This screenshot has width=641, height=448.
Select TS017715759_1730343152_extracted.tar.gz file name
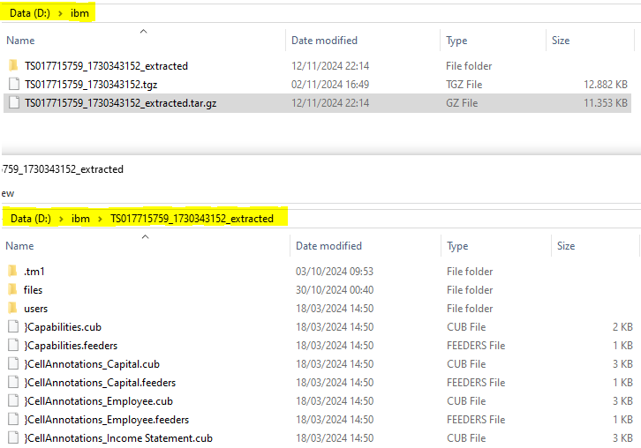tap(121, 103)
